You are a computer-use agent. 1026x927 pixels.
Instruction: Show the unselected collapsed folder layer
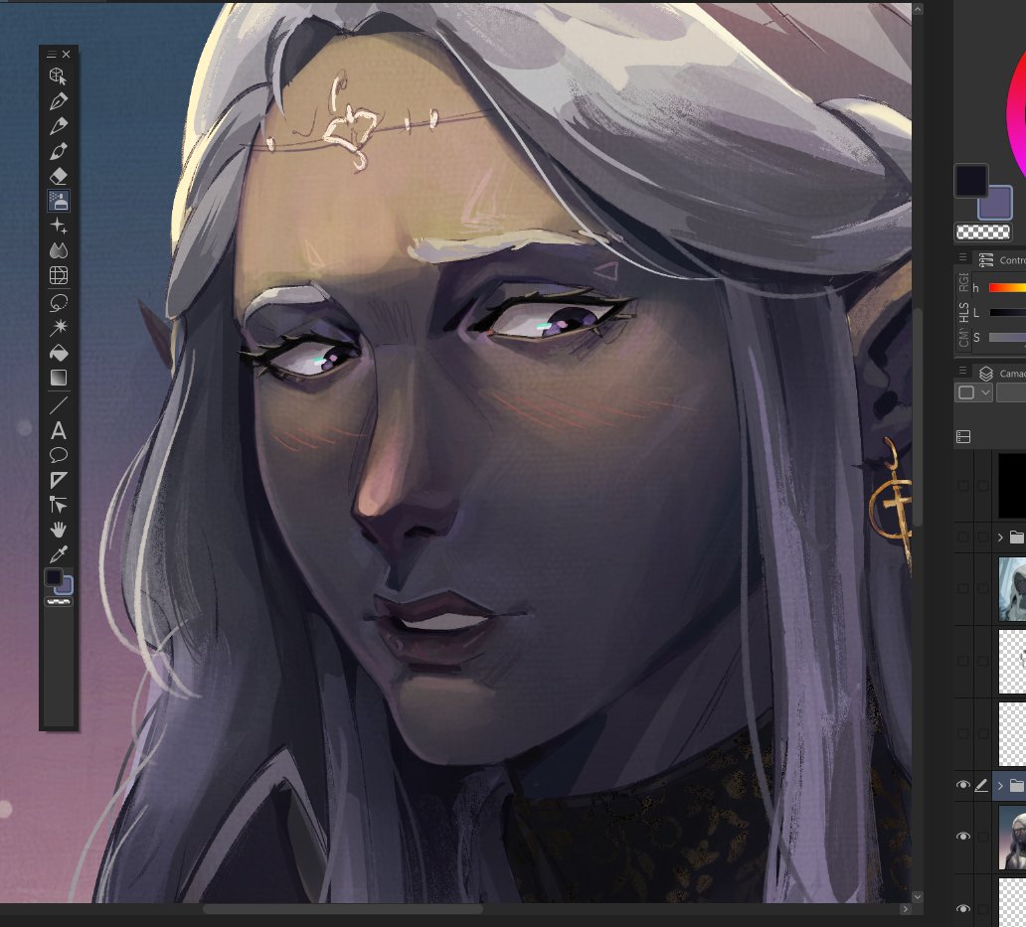coord(963,538)
